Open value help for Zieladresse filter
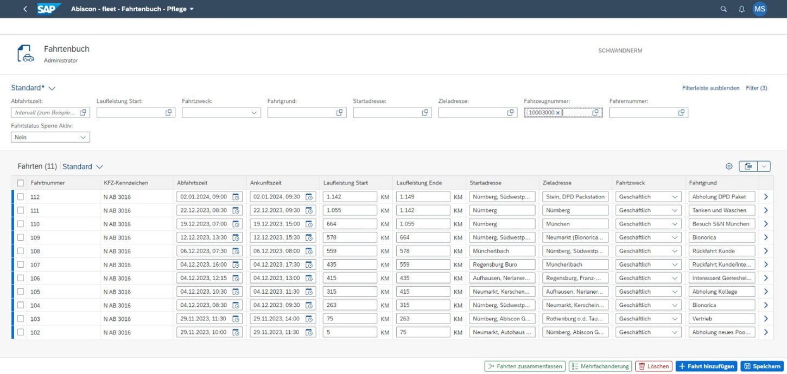 [510, 113]
